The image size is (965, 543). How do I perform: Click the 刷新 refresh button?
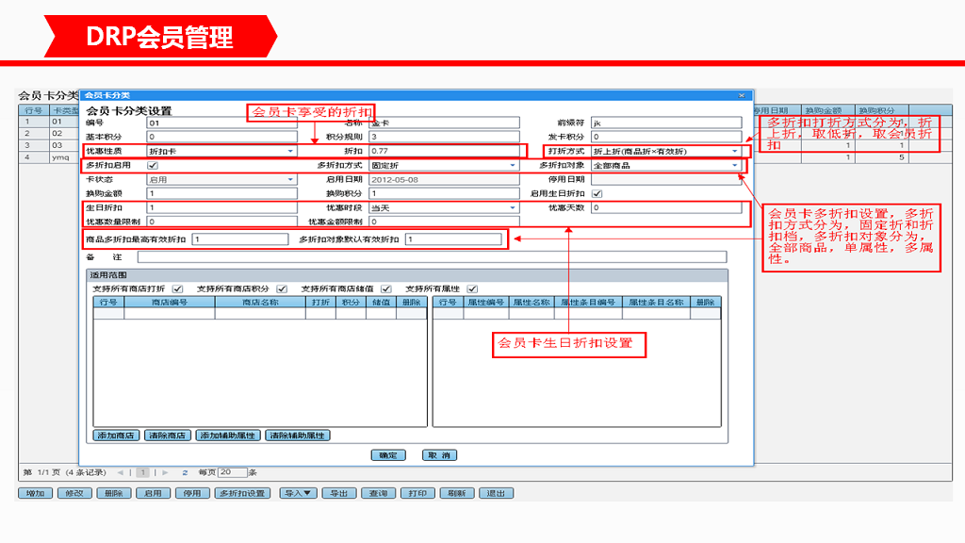click(x=455, y=492)
